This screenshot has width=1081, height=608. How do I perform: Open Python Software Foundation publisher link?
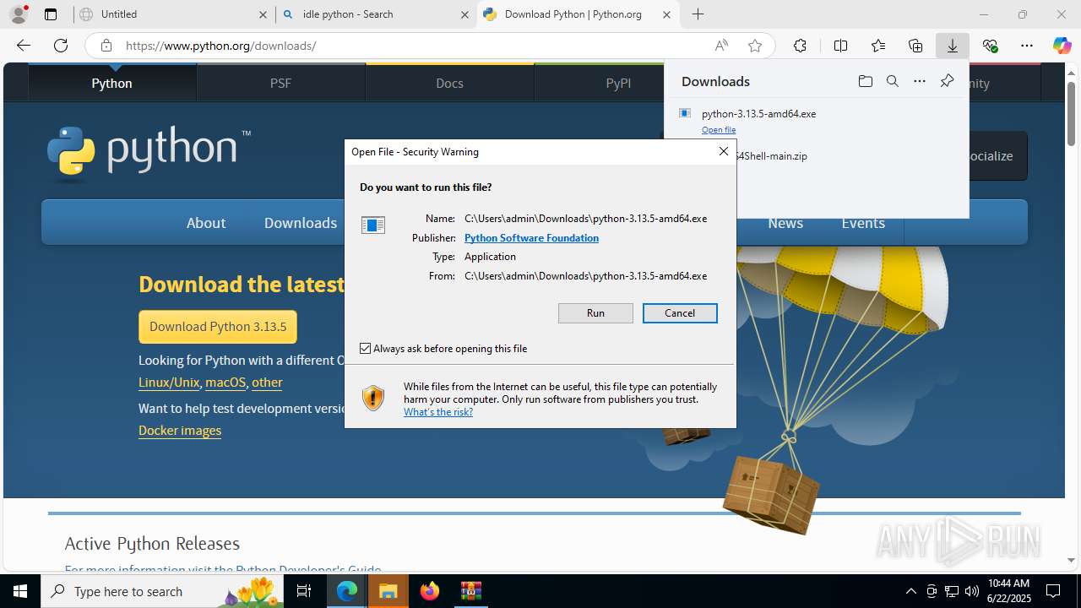531,238
